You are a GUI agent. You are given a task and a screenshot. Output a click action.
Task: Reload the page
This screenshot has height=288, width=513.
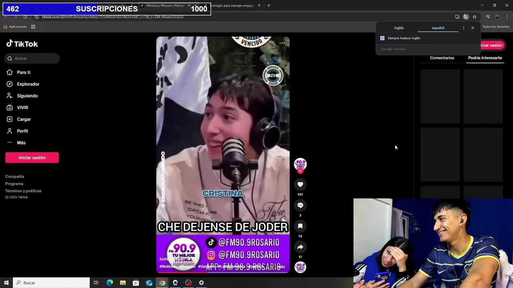pos(25,17)
